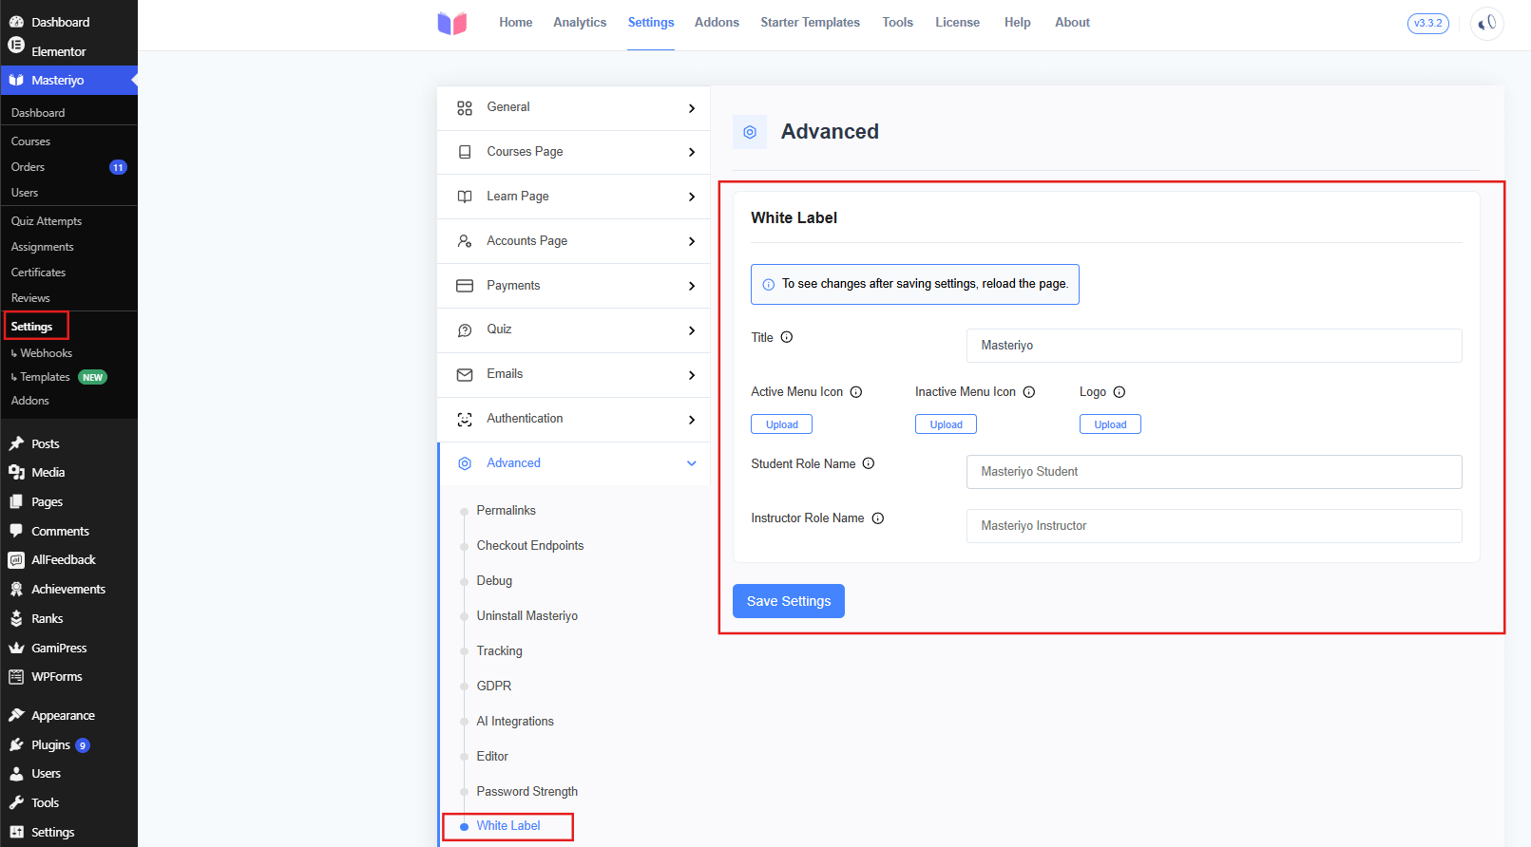Open the About tab
The image size is (1531, 847).
click(x=1072, y=23)
